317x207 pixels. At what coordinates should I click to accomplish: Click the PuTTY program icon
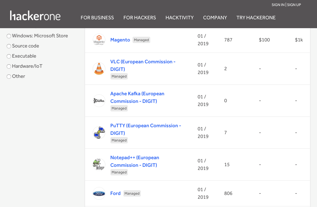pyautogui.click(x=99, y=133)
